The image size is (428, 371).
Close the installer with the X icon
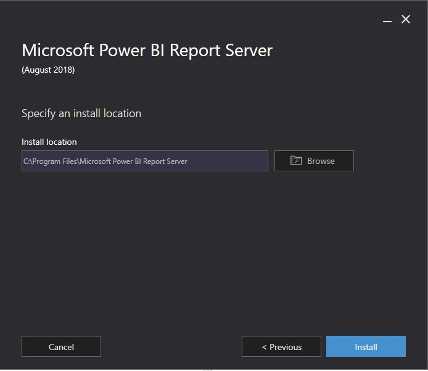point(406,20)
